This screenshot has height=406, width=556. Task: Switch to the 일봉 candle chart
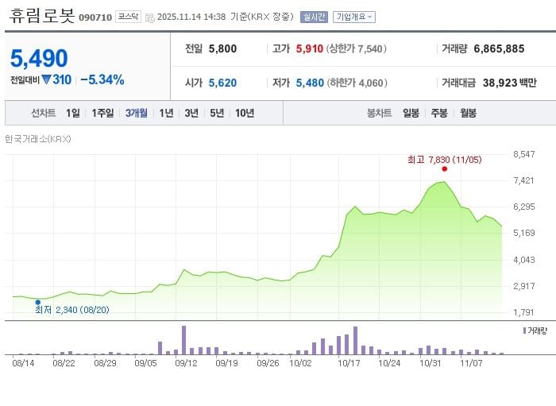coord(411,113)
